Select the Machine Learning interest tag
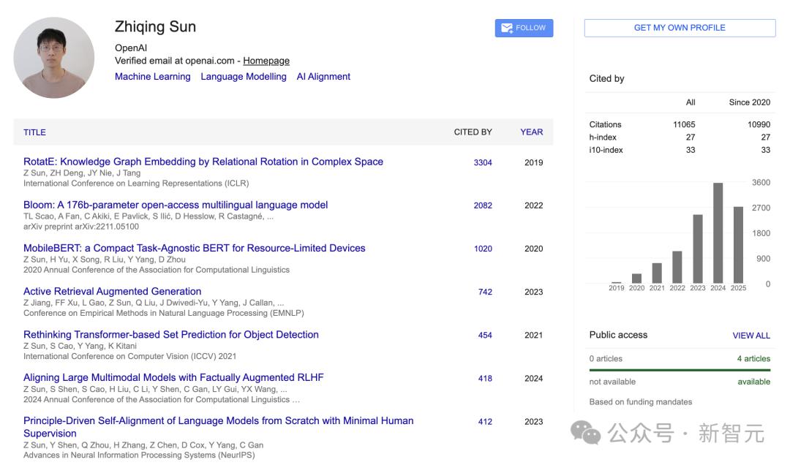The height and width of the screenshot is (465, 790). click(152, 77)
